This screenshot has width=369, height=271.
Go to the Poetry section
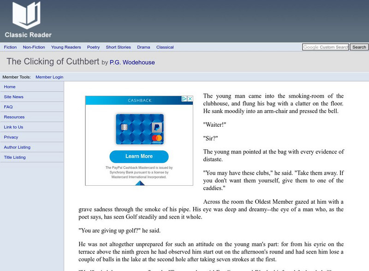[94, 47]
